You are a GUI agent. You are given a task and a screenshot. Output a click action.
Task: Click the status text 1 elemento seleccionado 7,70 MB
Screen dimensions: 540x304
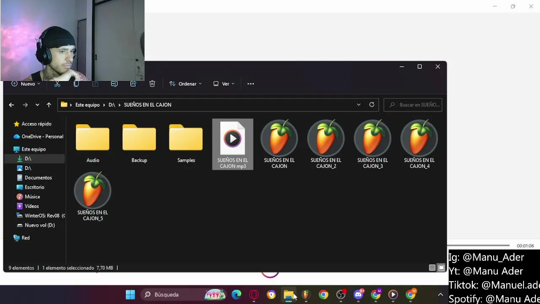click(78, 268)
